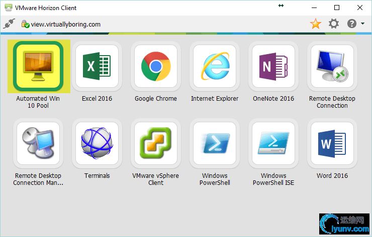Expand the help dropdown arrow

[x=362, y=24]
